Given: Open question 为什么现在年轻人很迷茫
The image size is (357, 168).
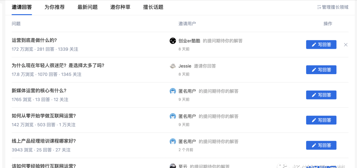Looking at the screenshot, I should 58,66.
